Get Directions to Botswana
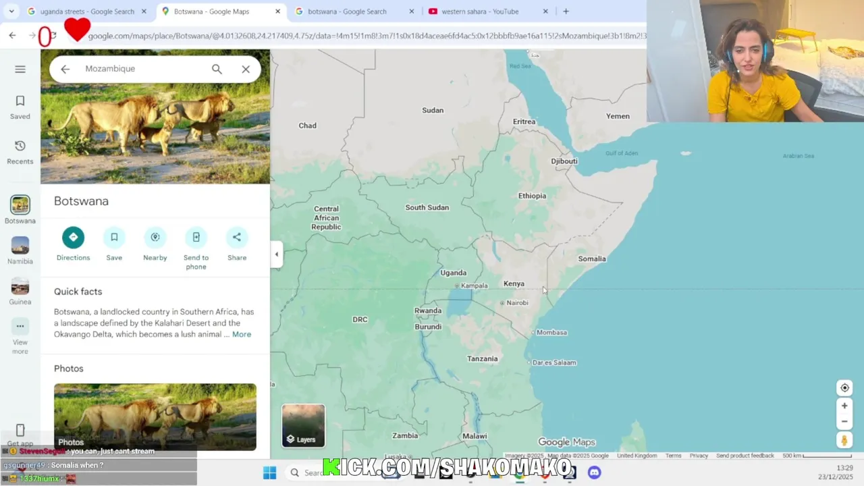This screenshot has width=864, height=486. click(73, 245)
